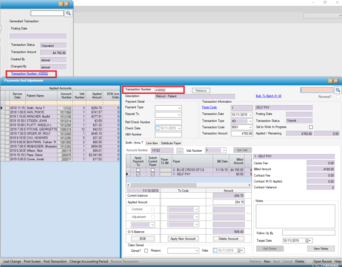Click the scroll-left arrow of payer grid
342x267 pixels.
[x=128, y=184]
